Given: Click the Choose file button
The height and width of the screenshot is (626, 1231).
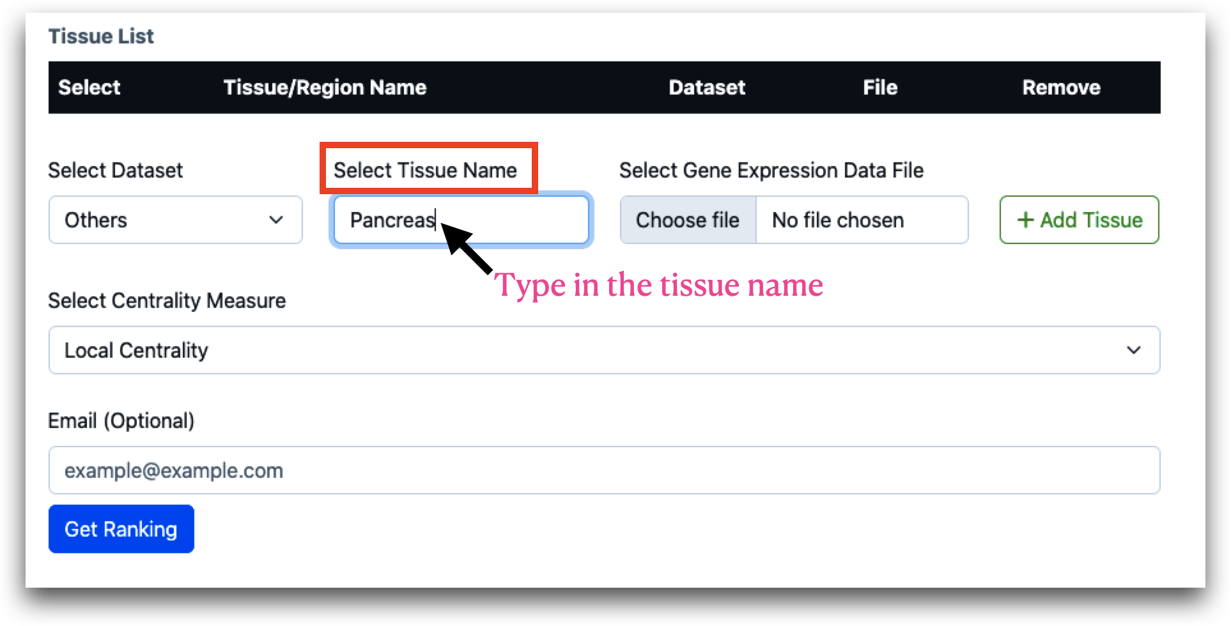Looking at the screenshot, I should [x=688, y=220].
